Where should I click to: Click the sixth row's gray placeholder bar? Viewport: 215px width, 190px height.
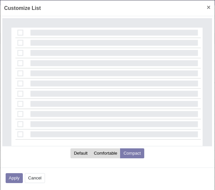114,83
